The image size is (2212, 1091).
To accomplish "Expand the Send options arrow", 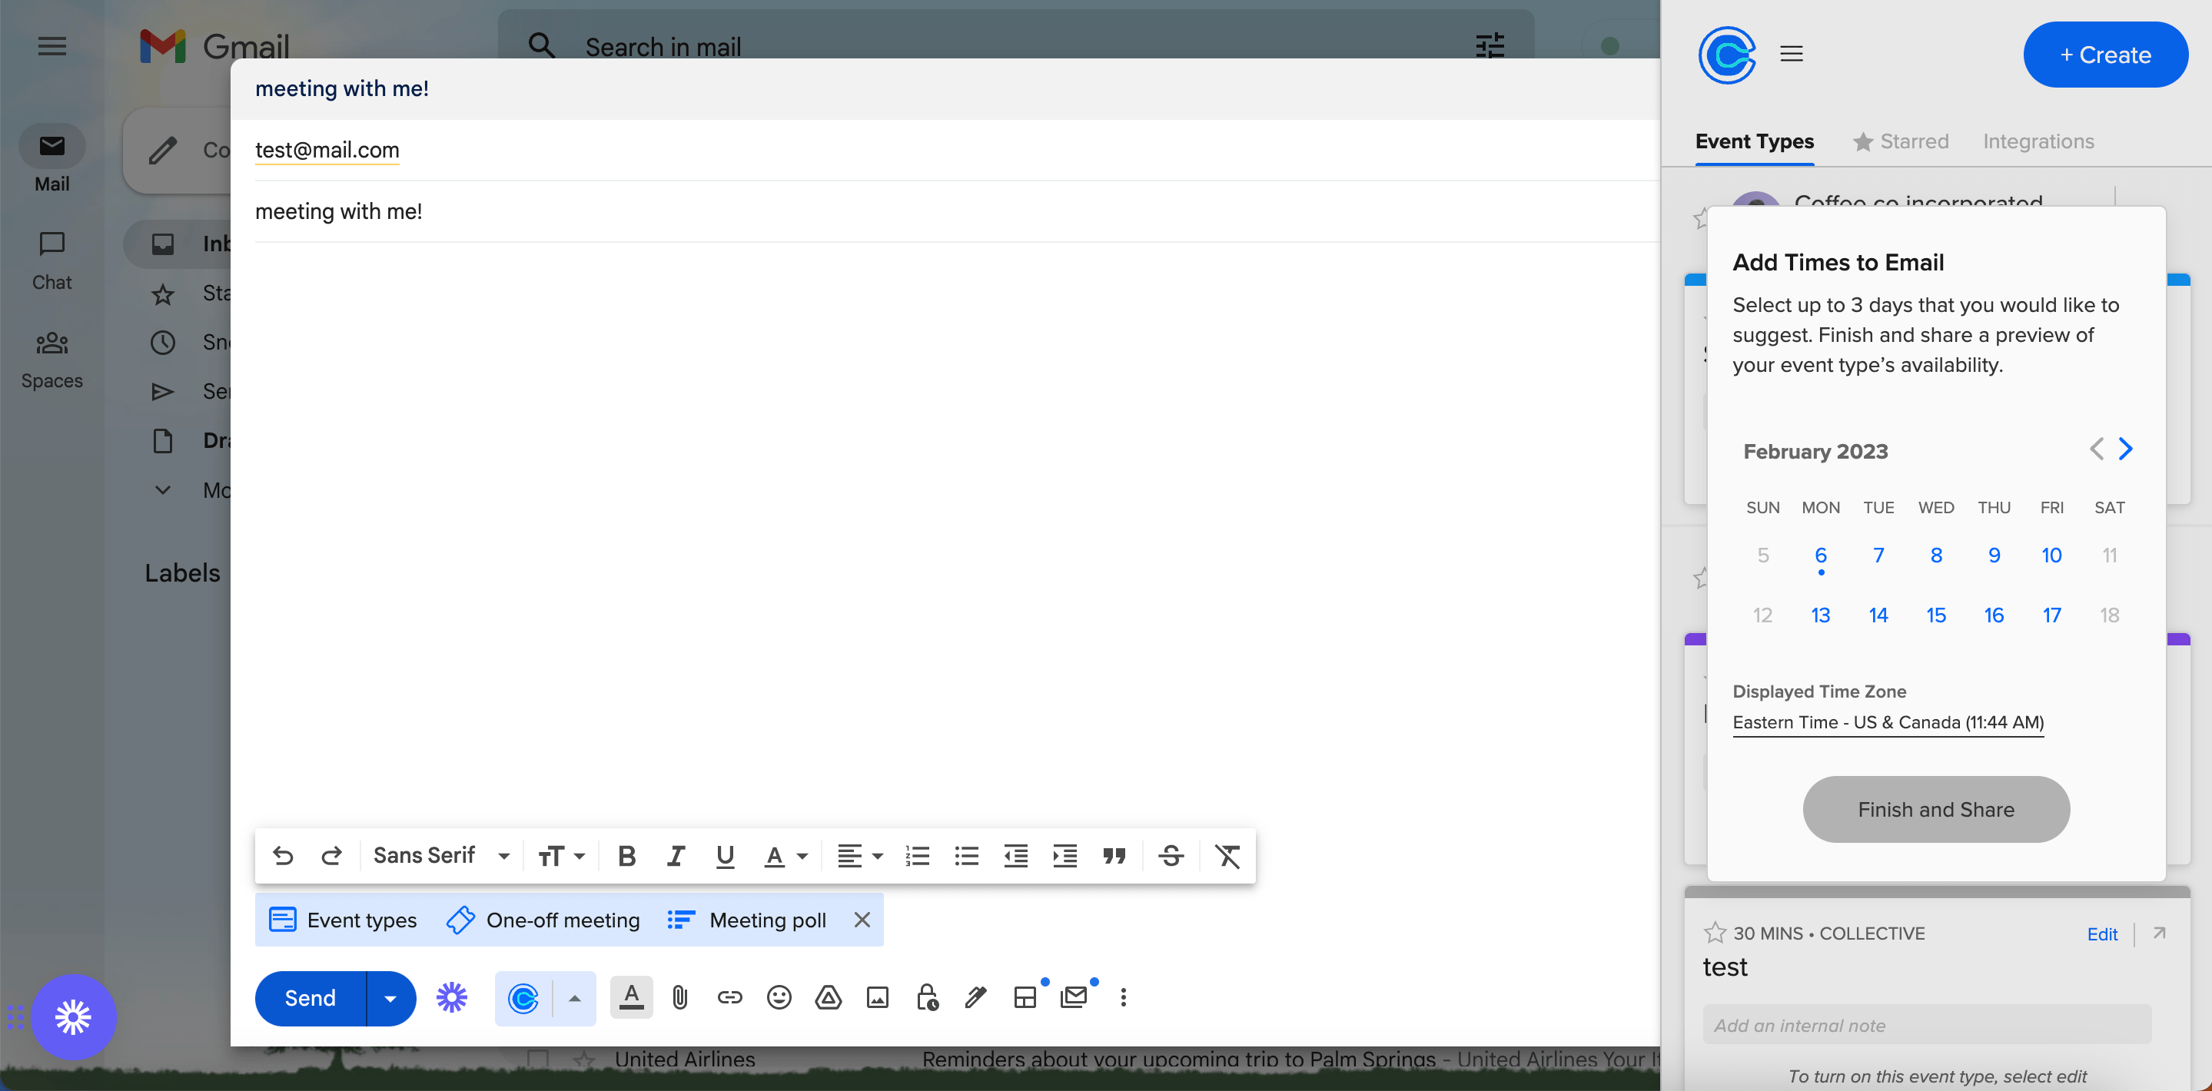I will click(x=390, y=997).
